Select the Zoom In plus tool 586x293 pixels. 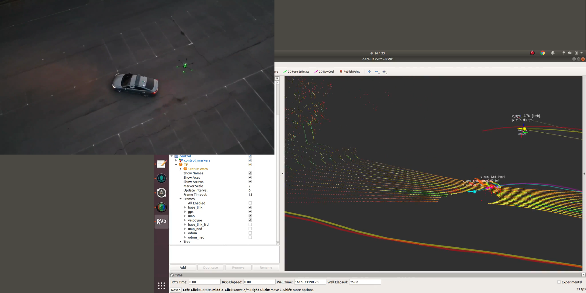tap(369, 72)
